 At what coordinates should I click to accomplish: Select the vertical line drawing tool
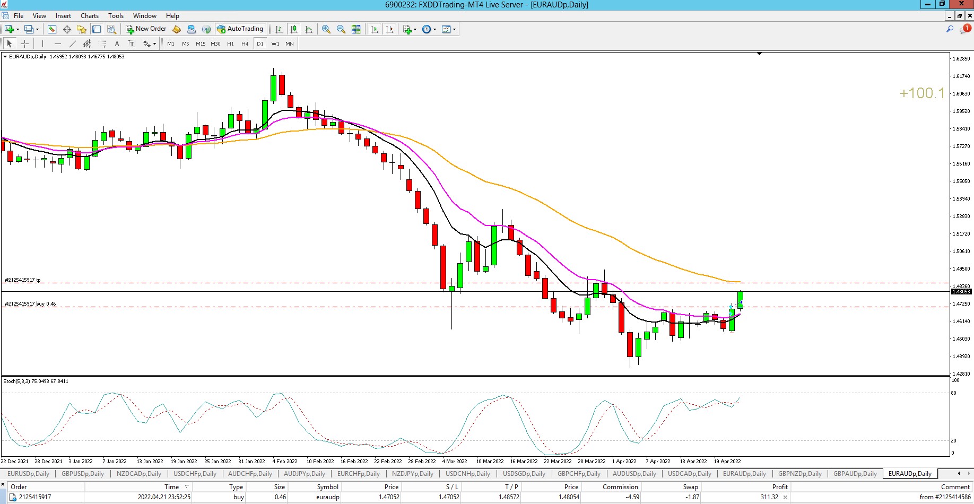42,44
